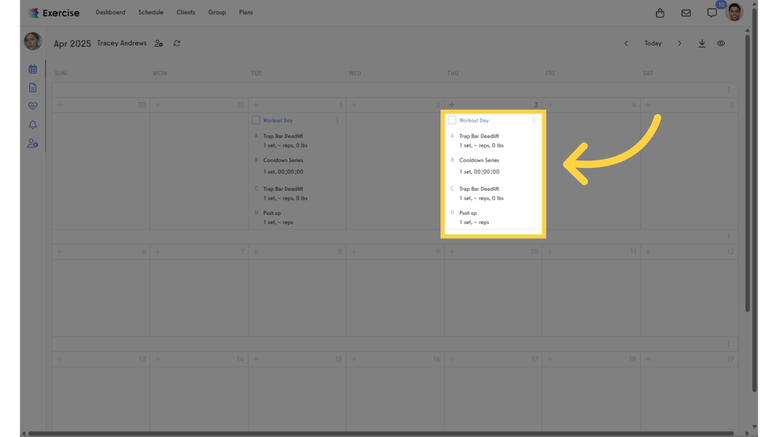Open the document icon in sidebar

(33, 88)
